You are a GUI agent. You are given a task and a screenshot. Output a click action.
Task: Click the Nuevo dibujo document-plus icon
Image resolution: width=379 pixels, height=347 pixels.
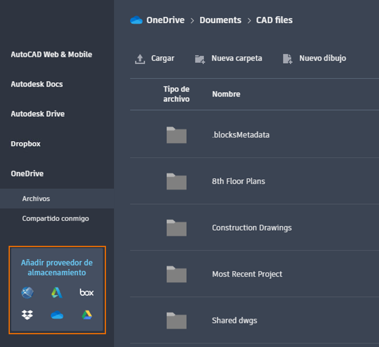(x=288, y=59)
